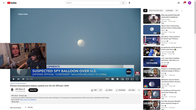Open the more actions ellipsis menu
The width and height of the screenshot is (196, 110).
139,90
